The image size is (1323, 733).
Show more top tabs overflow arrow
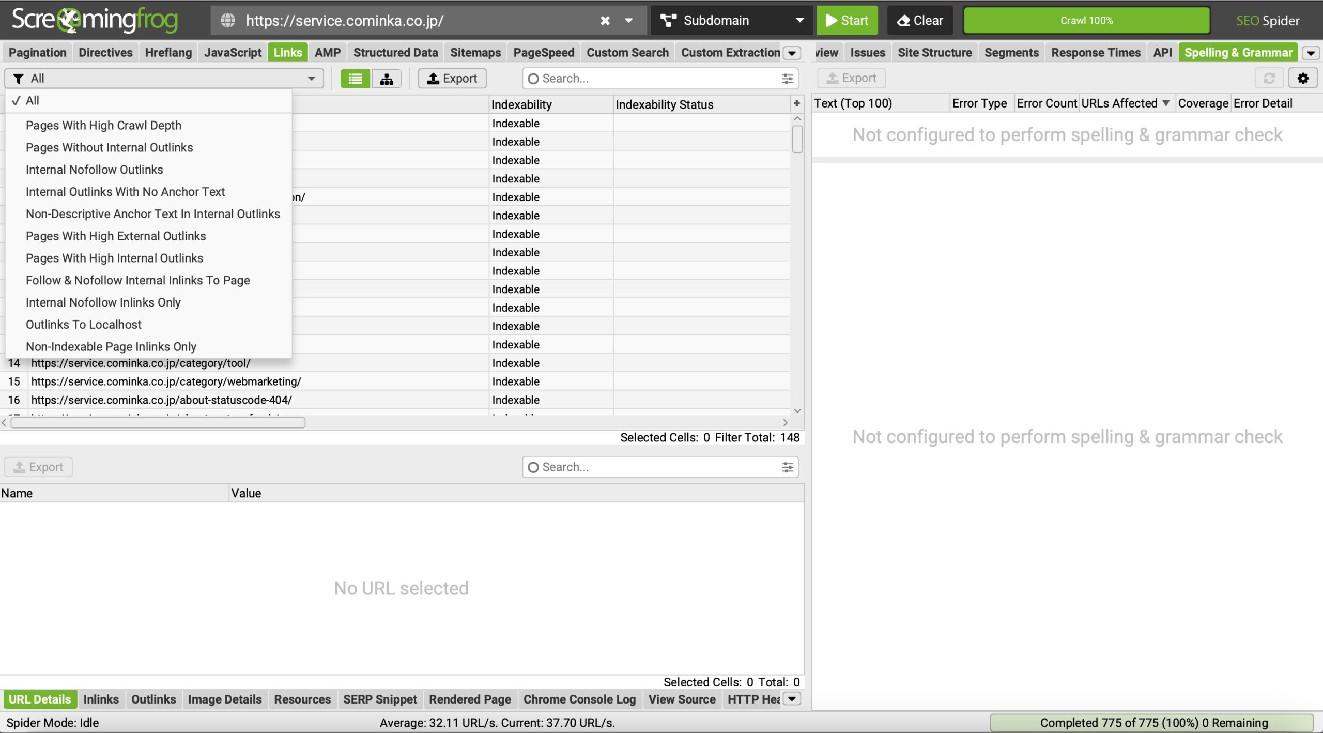pos(792,53)
